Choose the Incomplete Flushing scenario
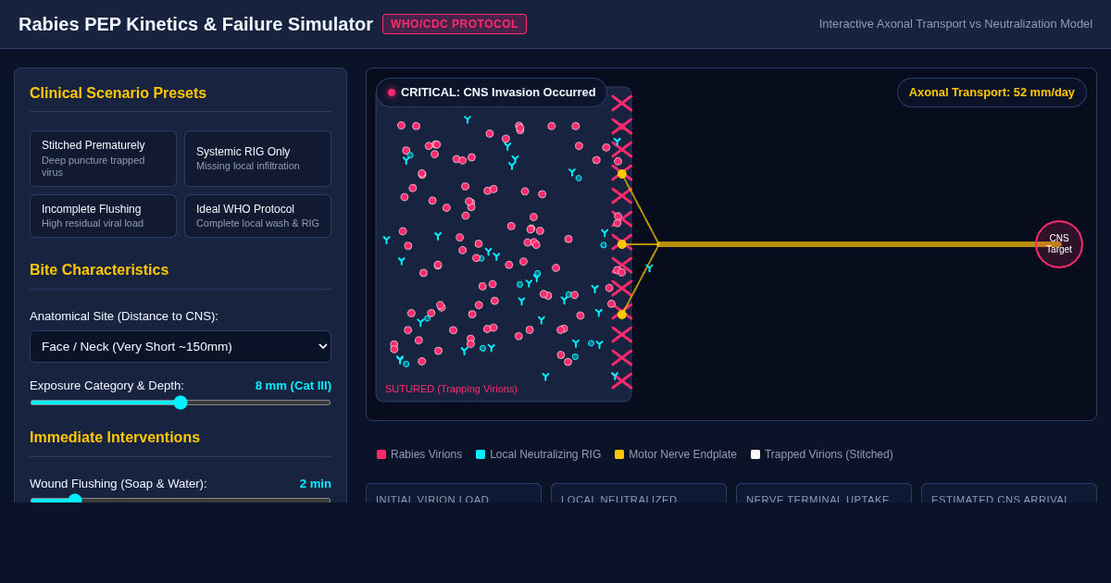The width and height of the screenshot is (1111, 583). 103,216
